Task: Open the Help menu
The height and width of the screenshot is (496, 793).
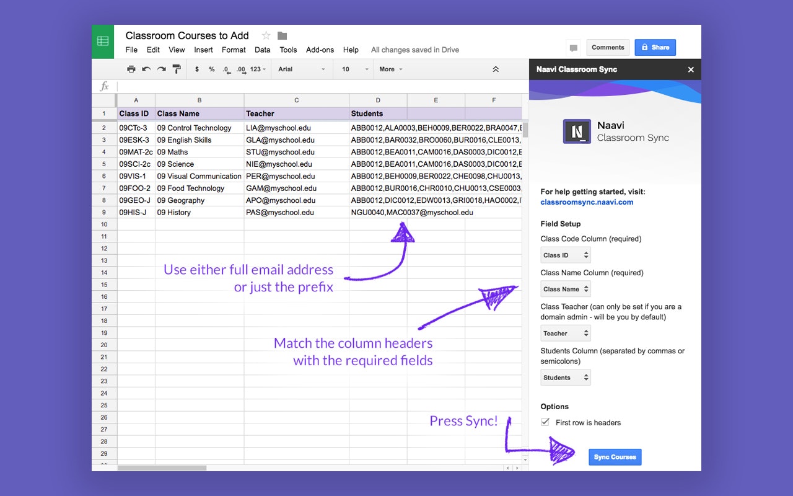Action: pos(351,50)
